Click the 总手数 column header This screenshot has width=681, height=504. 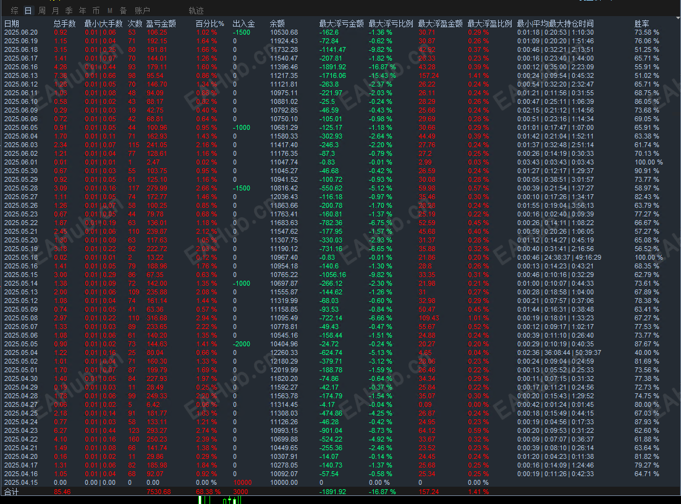click(x=65, y=23)
